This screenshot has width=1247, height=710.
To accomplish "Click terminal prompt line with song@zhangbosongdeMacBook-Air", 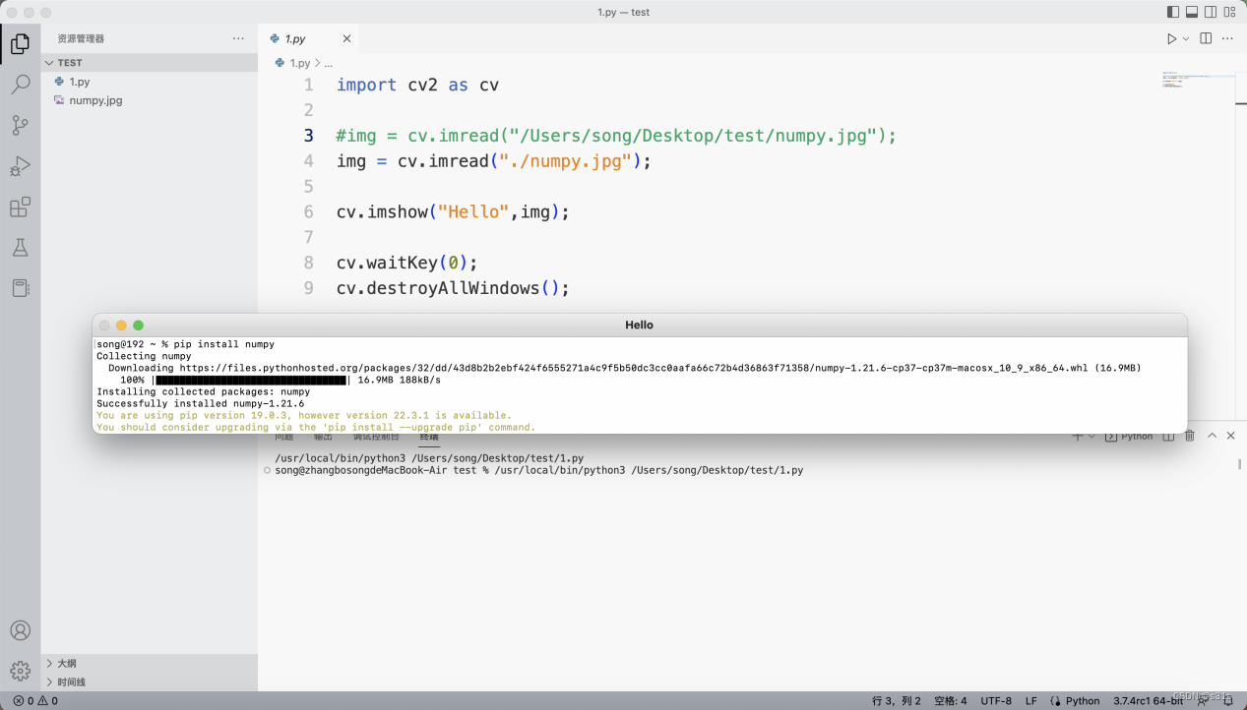I will pyautogui.click(x=538, y=471).
